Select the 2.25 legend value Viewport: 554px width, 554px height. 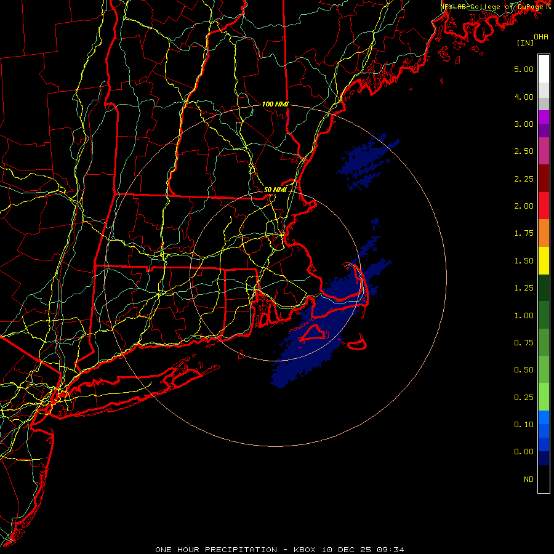pos(524,179)
